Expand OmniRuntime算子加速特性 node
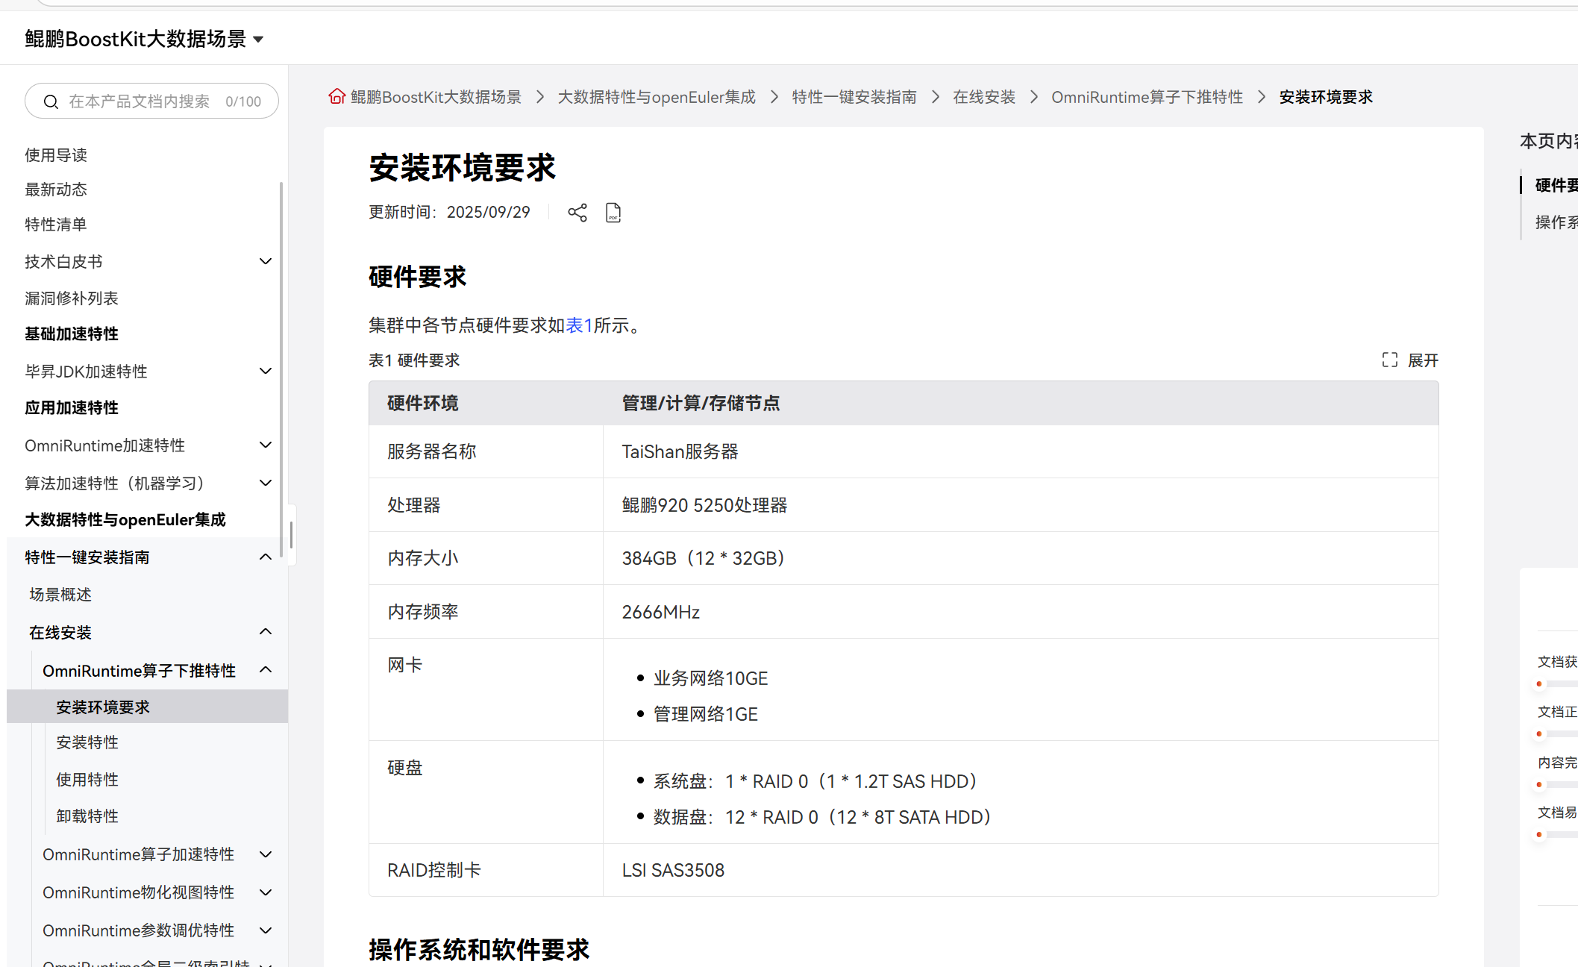This screenshot has height=967, width=1578. pos(265,854)
